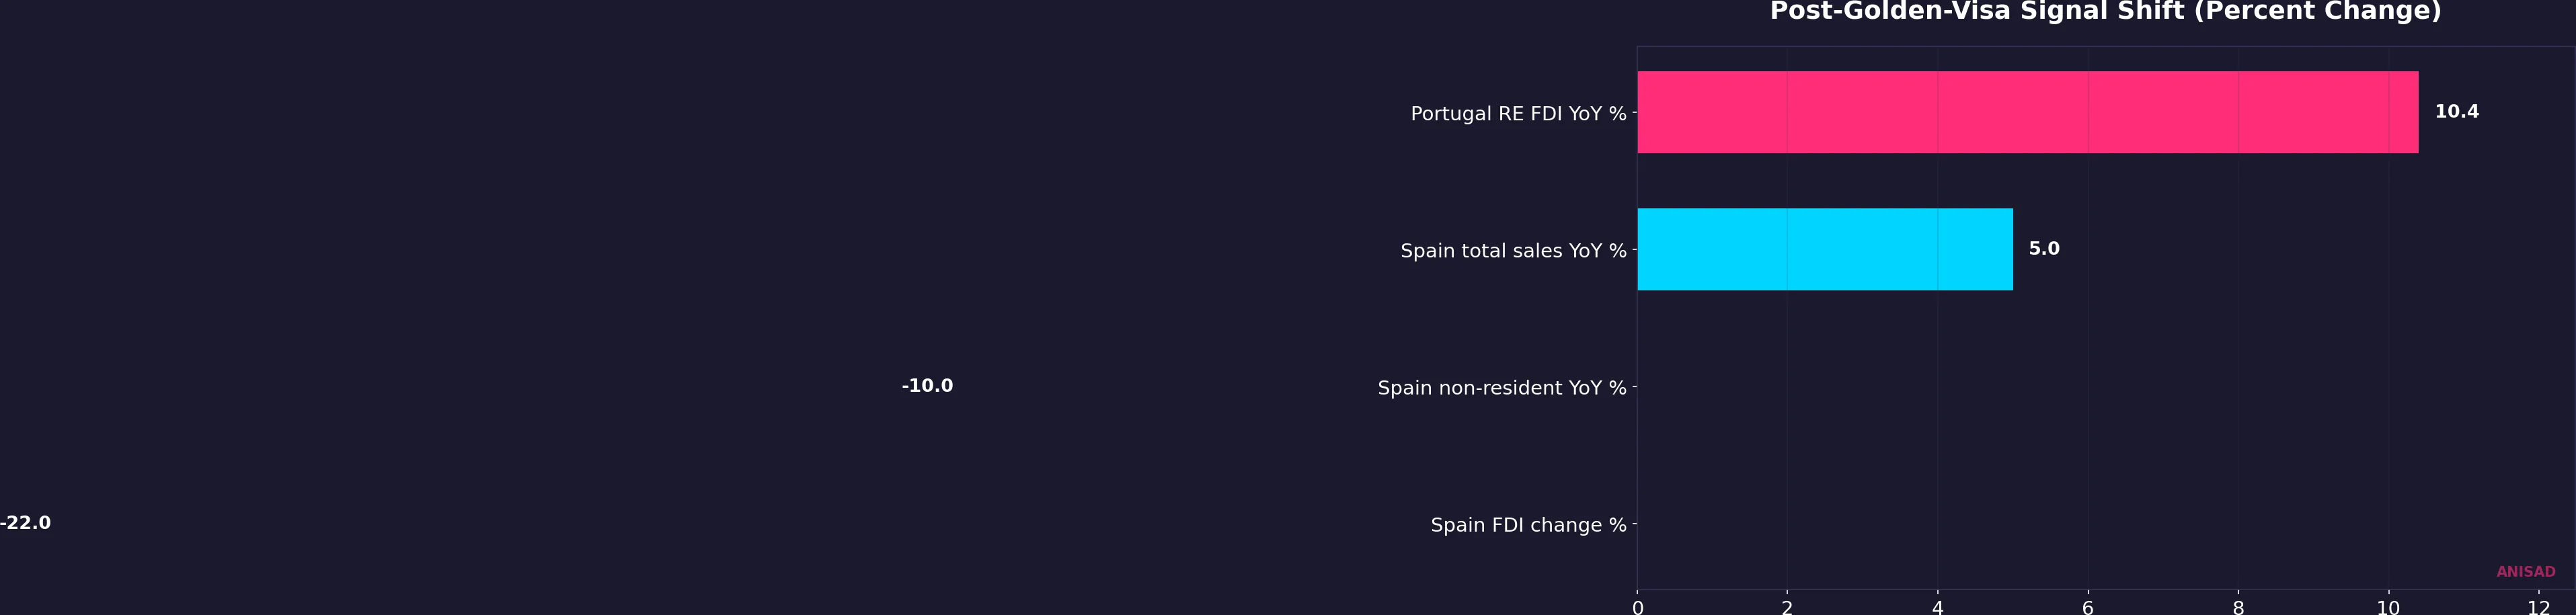The image size is (2576, 615).
Task: Select the Portugal RE FDI YoY % label
Action: (x=1518, y=114)
